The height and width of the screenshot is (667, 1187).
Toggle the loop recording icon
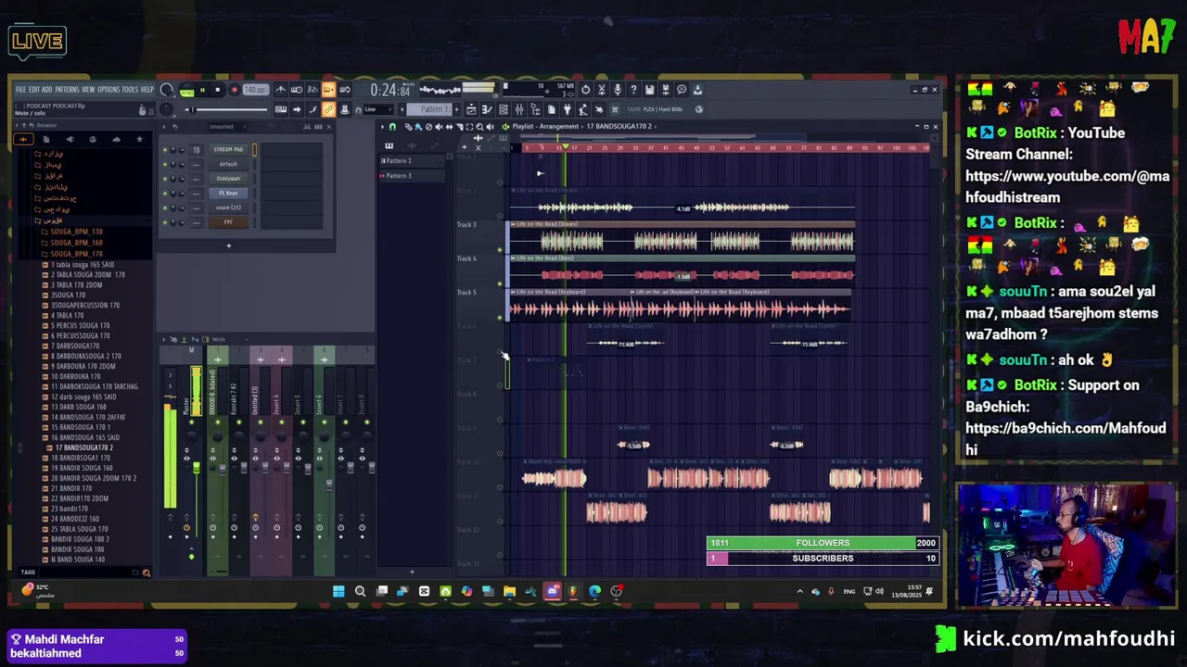click(x=344, y=90)
